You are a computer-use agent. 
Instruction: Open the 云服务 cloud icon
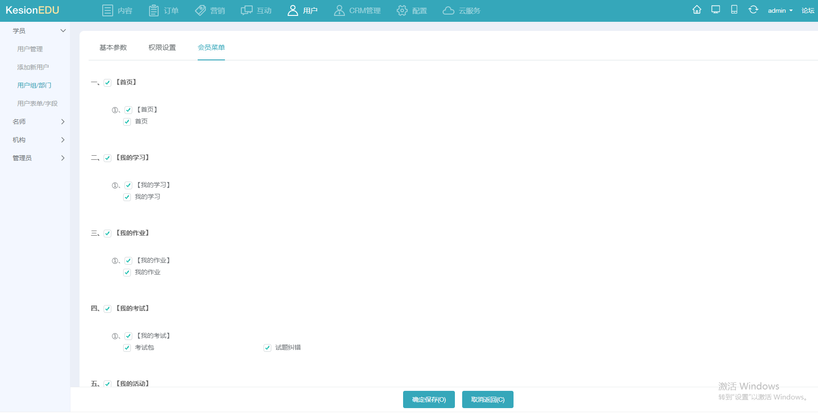click(x=449, y=10)
